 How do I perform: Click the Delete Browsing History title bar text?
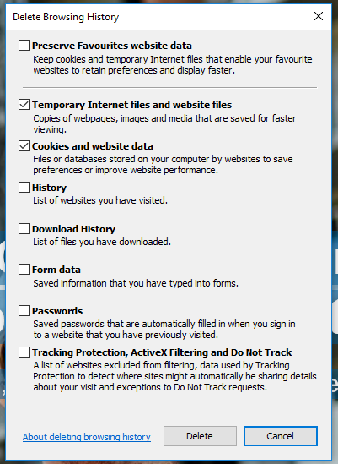pyautogui.click(x=66, y=17)
